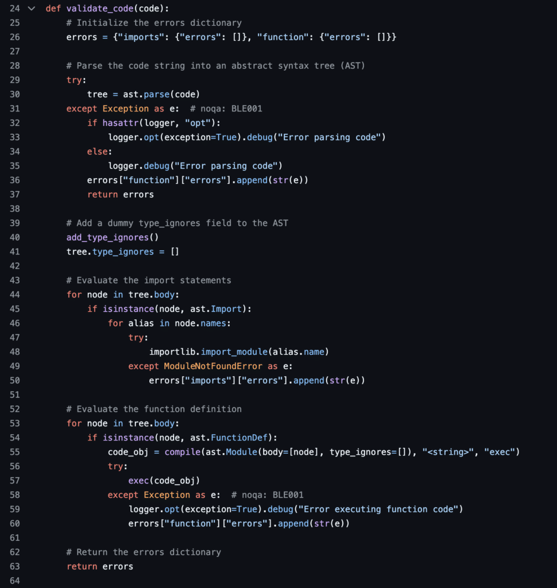The image size is (557, 588).
Task: Click the compile call on line 55
Action: pos(183,452)
